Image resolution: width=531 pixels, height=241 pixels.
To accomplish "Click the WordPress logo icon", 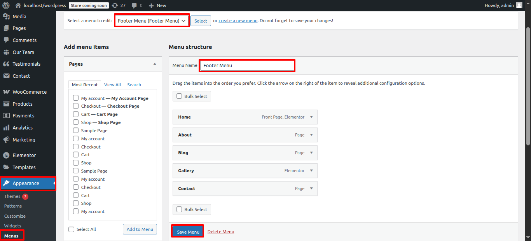I will point(6,5).
